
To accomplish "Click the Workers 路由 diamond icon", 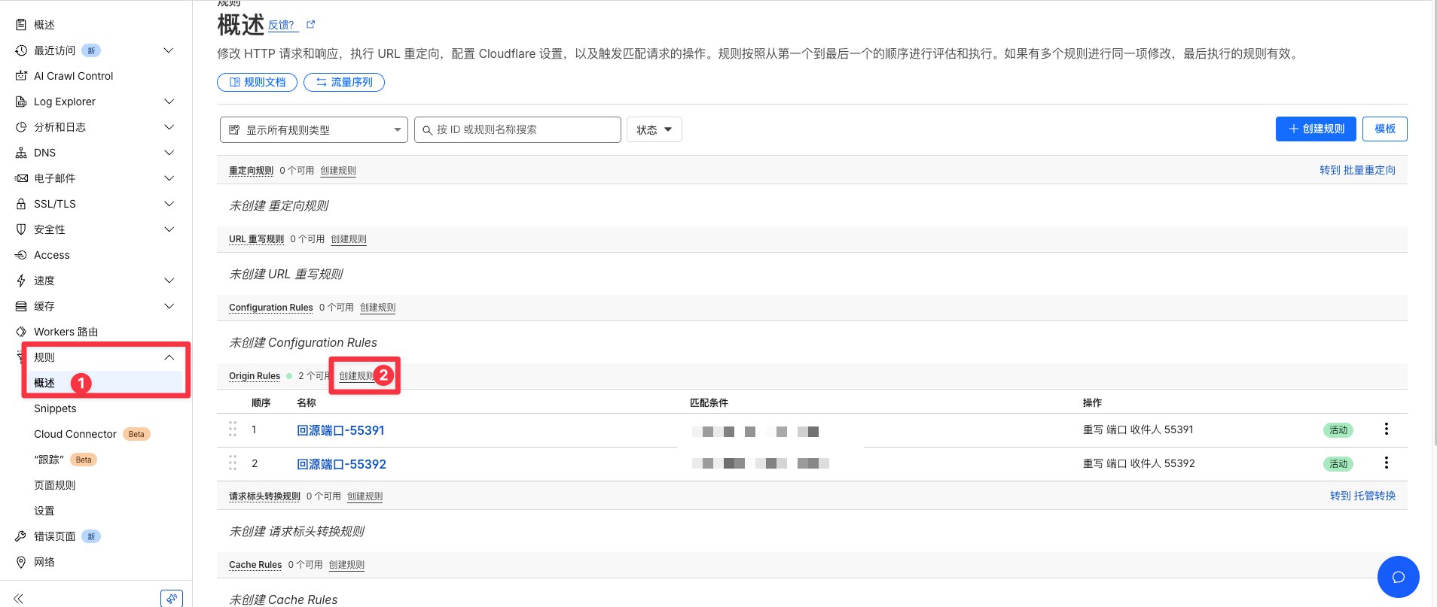I will coord(21,332).
